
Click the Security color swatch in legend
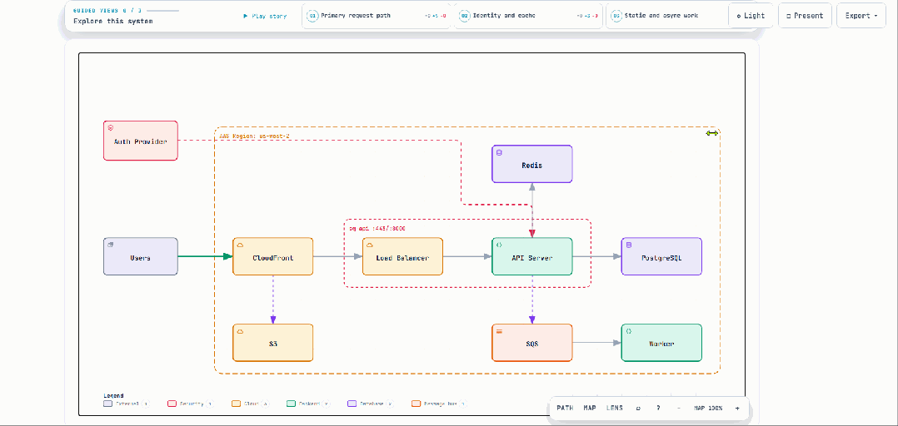172,404
